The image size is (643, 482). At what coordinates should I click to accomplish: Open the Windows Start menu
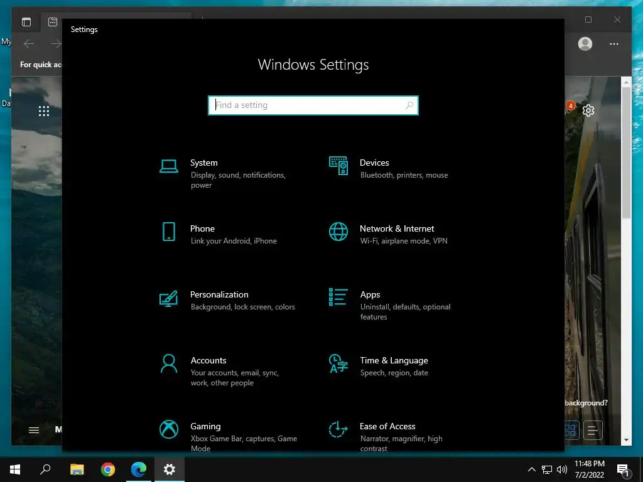[x=15, y=469]
